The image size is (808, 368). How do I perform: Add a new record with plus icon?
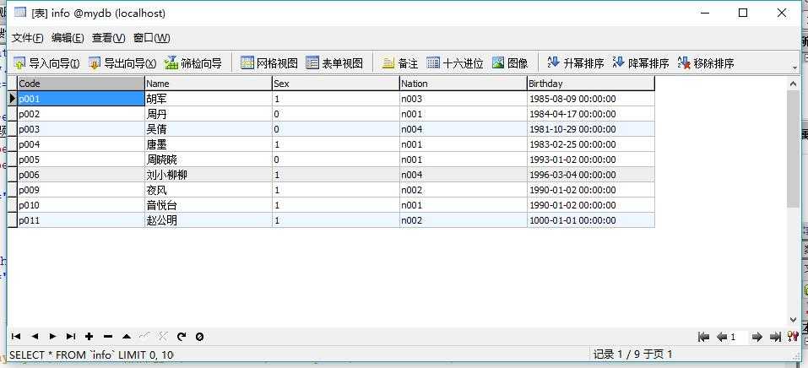(x=89, y=337)
